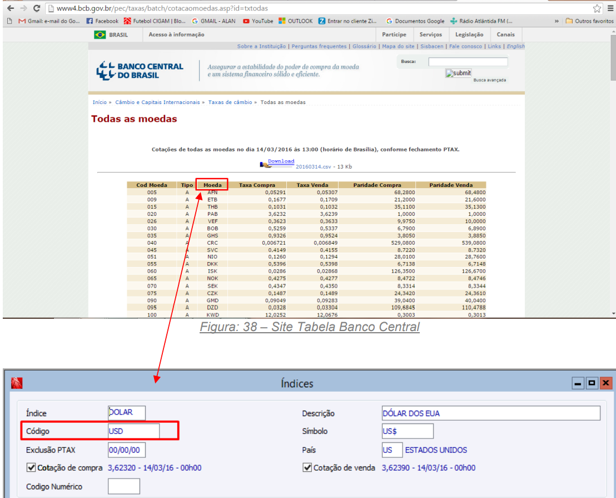Open Rádio Atlântida FM bookmark
Image resolution: width=616 pixels, height=498 pixels.
(x=481, y=21)
